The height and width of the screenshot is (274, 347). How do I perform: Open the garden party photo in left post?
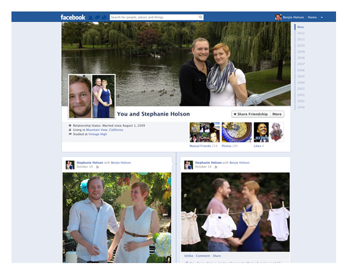117,217
